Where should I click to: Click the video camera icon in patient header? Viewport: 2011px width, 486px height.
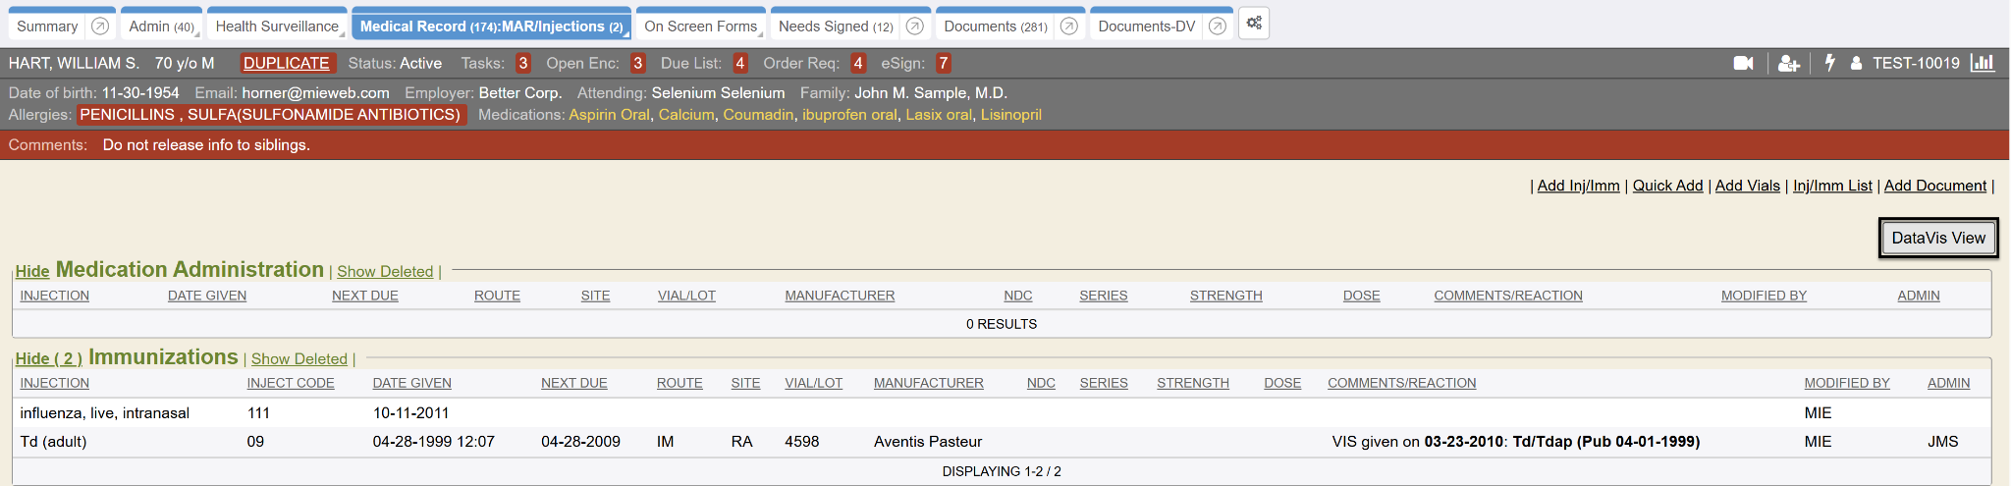tap(1743, 64)
